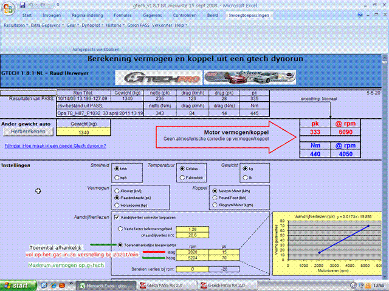Click the blue Nm value 440
The image size is (389, 291).
coord(315,154)
